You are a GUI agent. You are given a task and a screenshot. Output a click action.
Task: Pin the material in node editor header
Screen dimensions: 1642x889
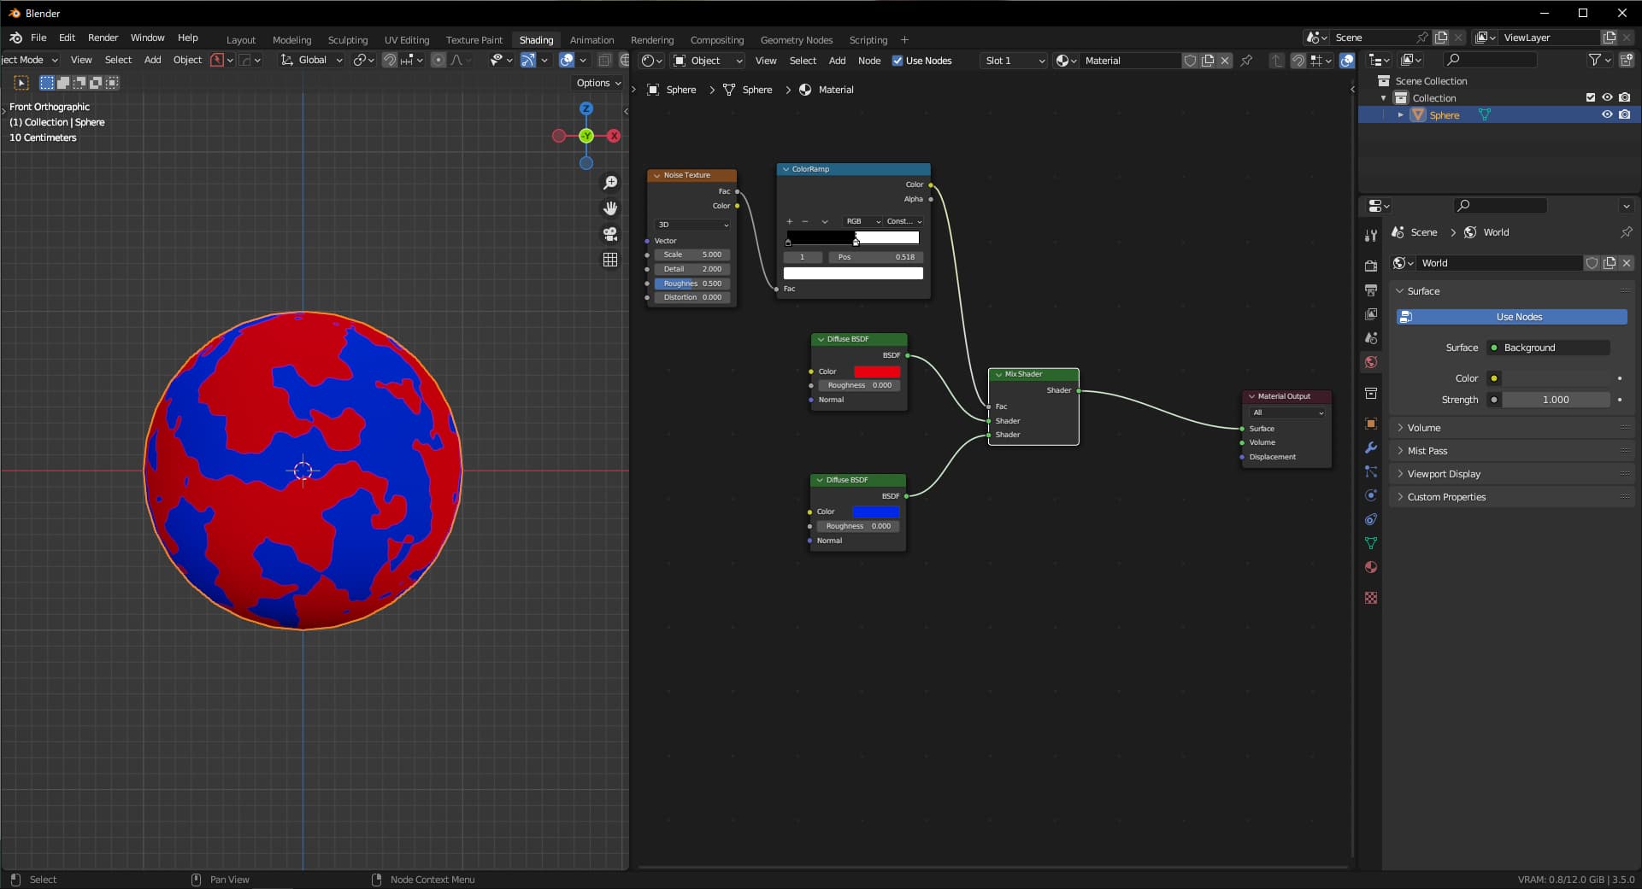coord(1246,61)
